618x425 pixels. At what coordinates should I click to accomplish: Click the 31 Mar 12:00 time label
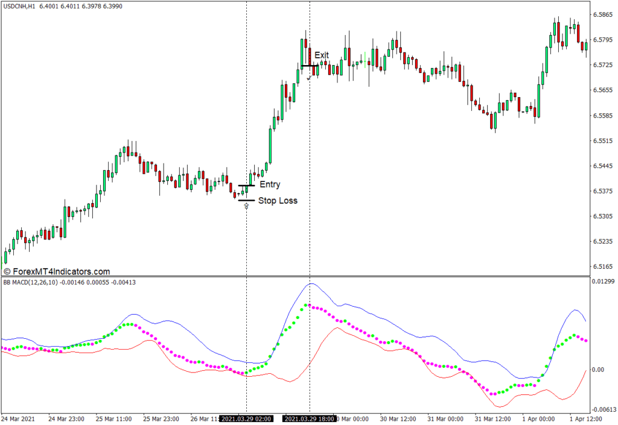click(492, 419)
